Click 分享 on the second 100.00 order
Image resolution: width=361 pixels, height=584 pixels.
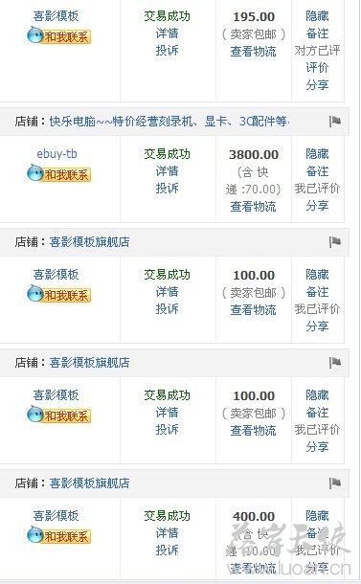coord(317,446)
